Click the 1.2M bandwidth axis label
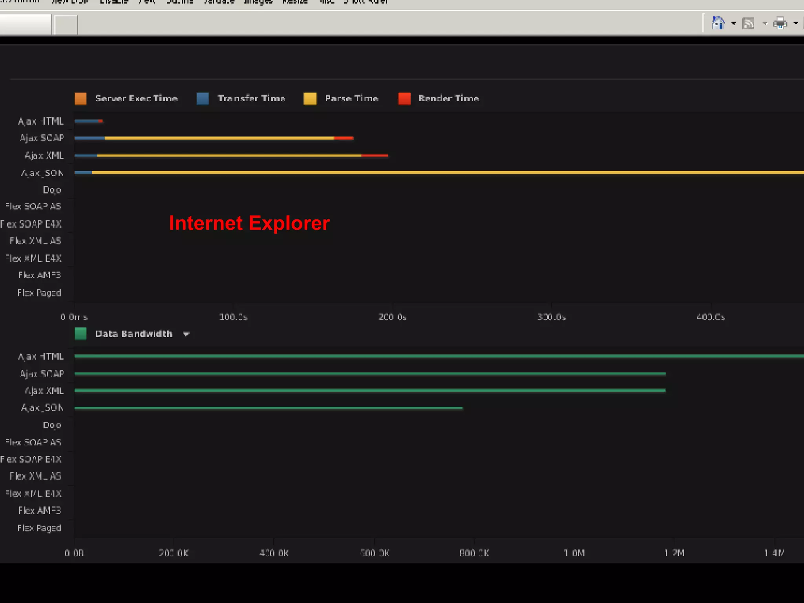The width and height of the screenshot is (804, 603). click(x=674, y=553)
